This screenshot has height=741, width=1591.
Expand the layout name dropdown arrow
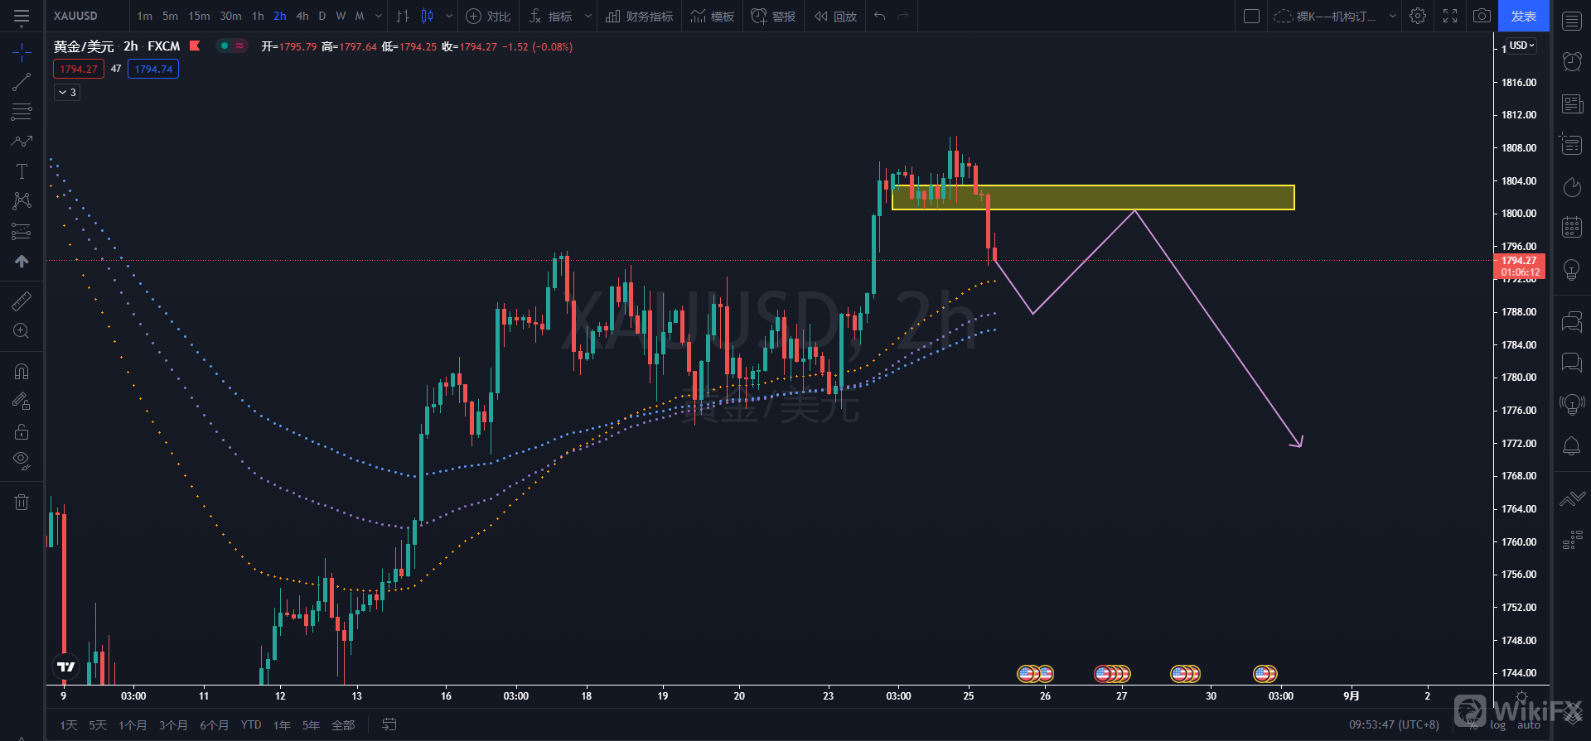1392,16
